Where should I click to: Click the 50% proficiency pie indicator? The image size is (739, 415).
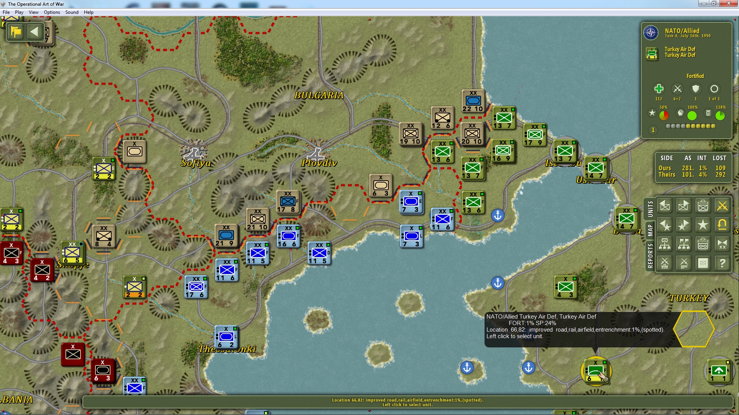(x=664, y=115)
